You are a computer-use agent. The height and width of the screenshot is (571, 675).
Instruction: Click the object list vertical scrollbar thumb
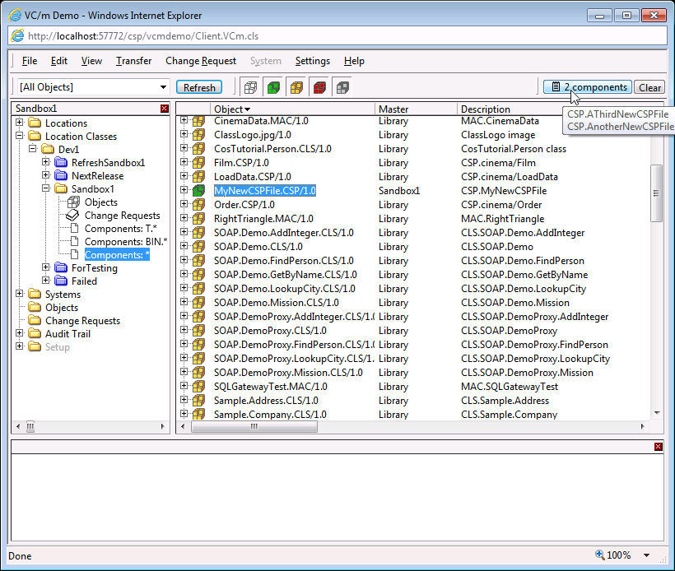(656, 193)
